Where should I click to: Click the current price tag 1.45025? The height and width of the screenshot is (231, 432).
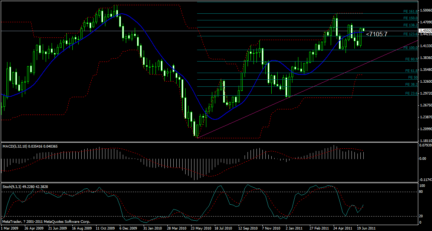pyautogui.click(x=425, y=30)
